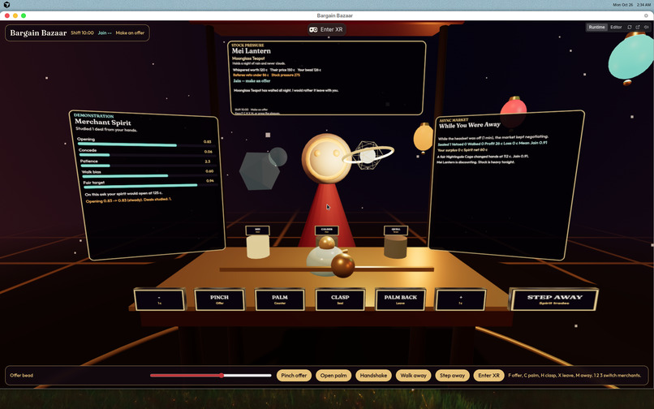Click the offer bead slider handle
The image size is (654, 409).
pos(222,375)
